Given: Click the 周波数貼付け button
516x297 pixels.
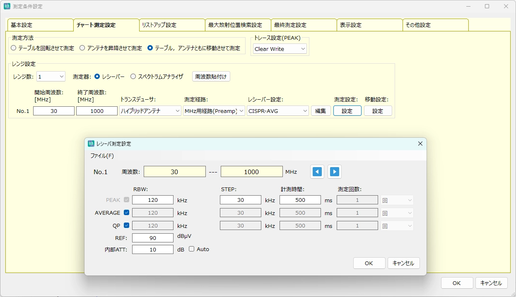Looking at the screenshot, I should coord(211,77).
